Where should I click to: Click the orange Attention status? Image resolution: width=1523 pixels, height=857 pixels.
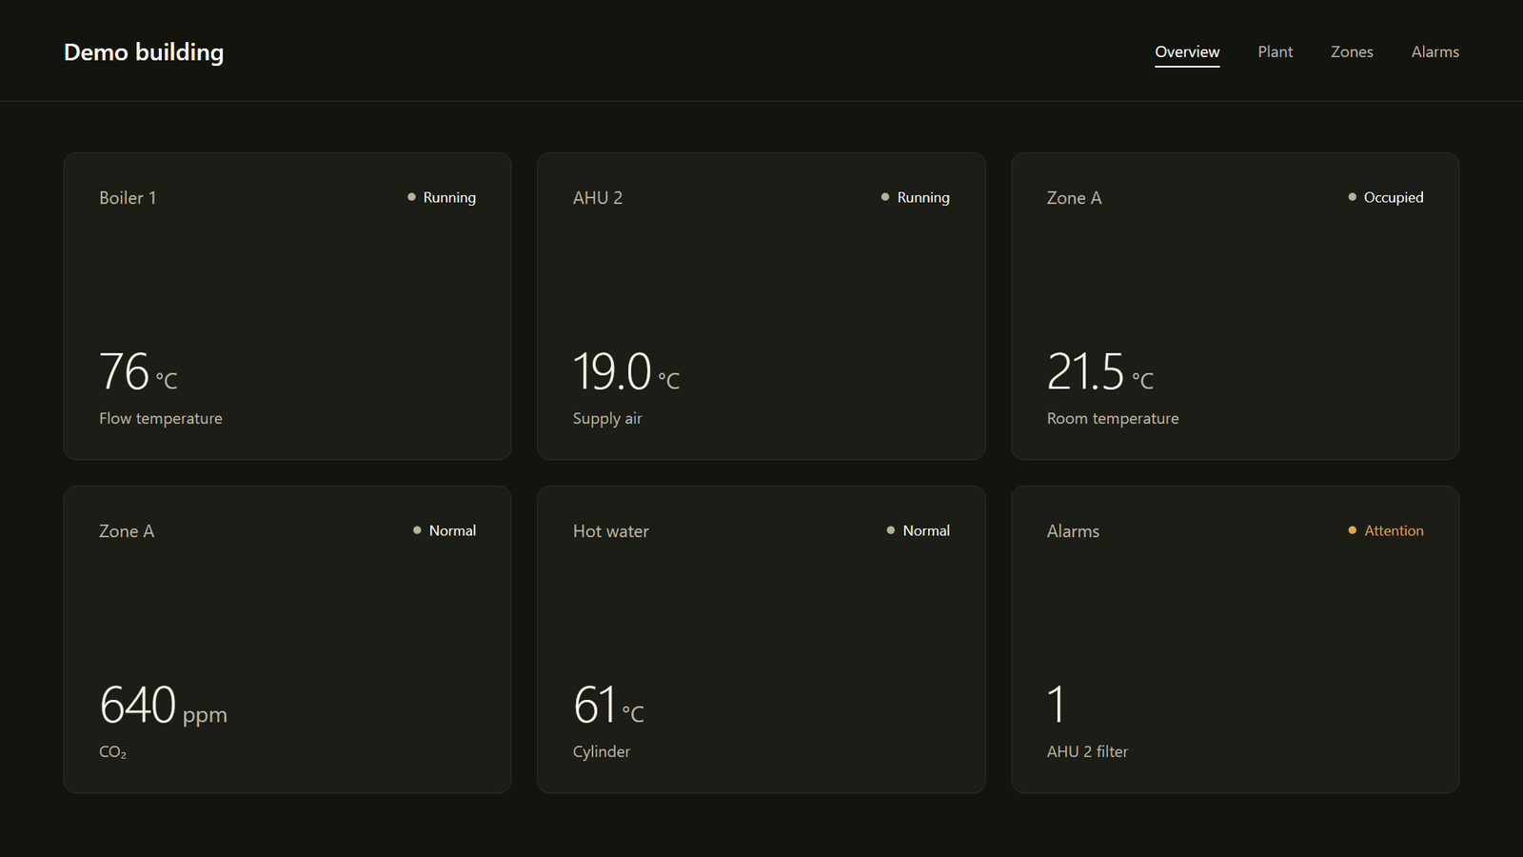tap(1386, 530)
